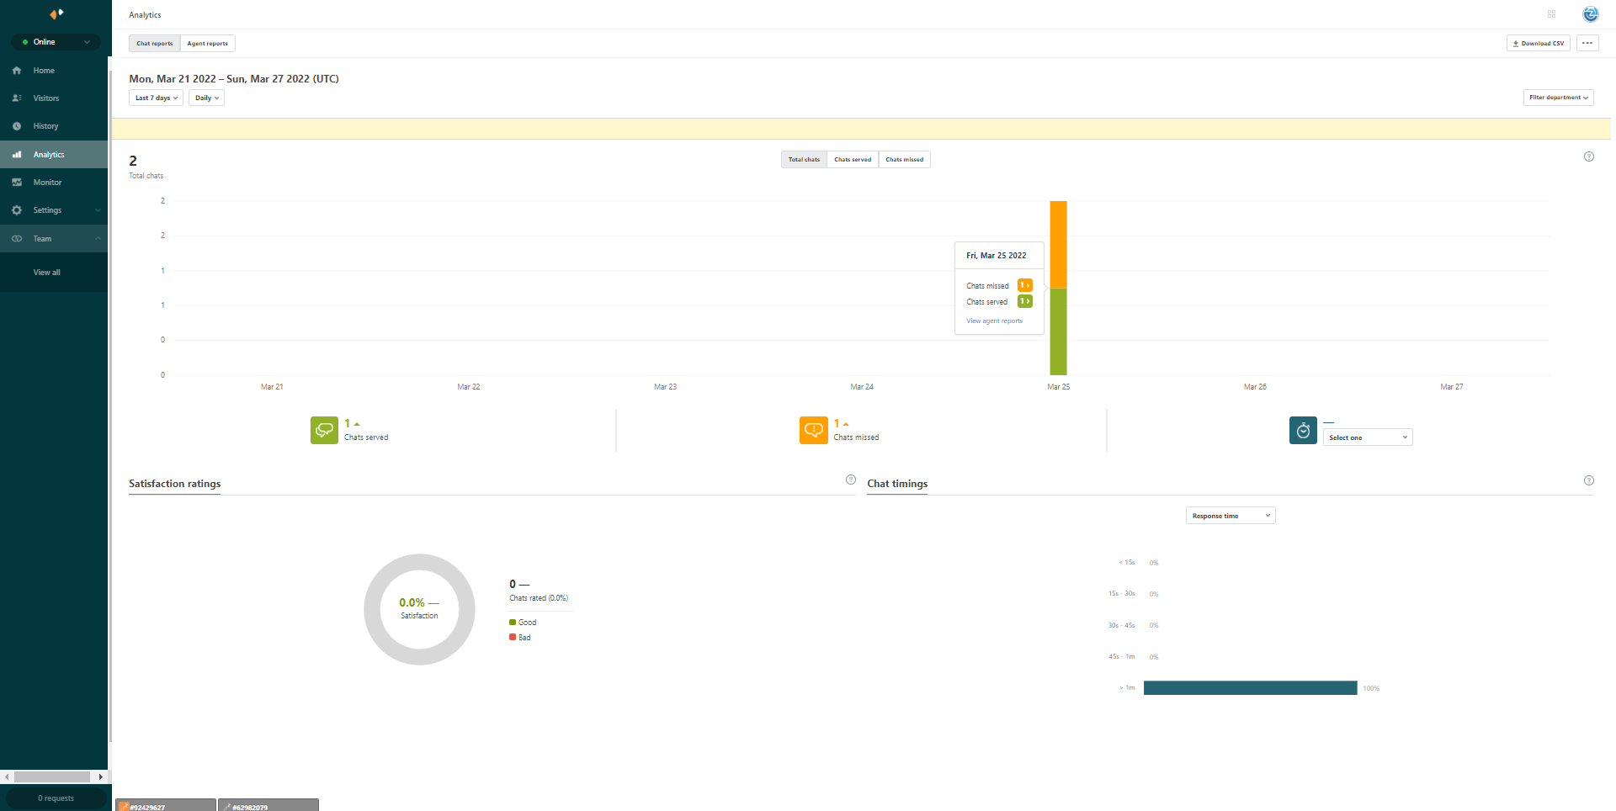This screenshot has height=811, width=1616.
Task: Select the Analytics bar-chart icon
Action: (x=17, y=155)
